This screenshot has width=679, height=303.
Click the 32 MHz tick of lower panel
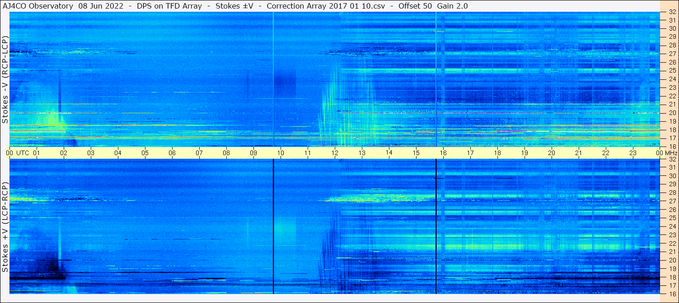pyautogui.click(x=672, y=159)
